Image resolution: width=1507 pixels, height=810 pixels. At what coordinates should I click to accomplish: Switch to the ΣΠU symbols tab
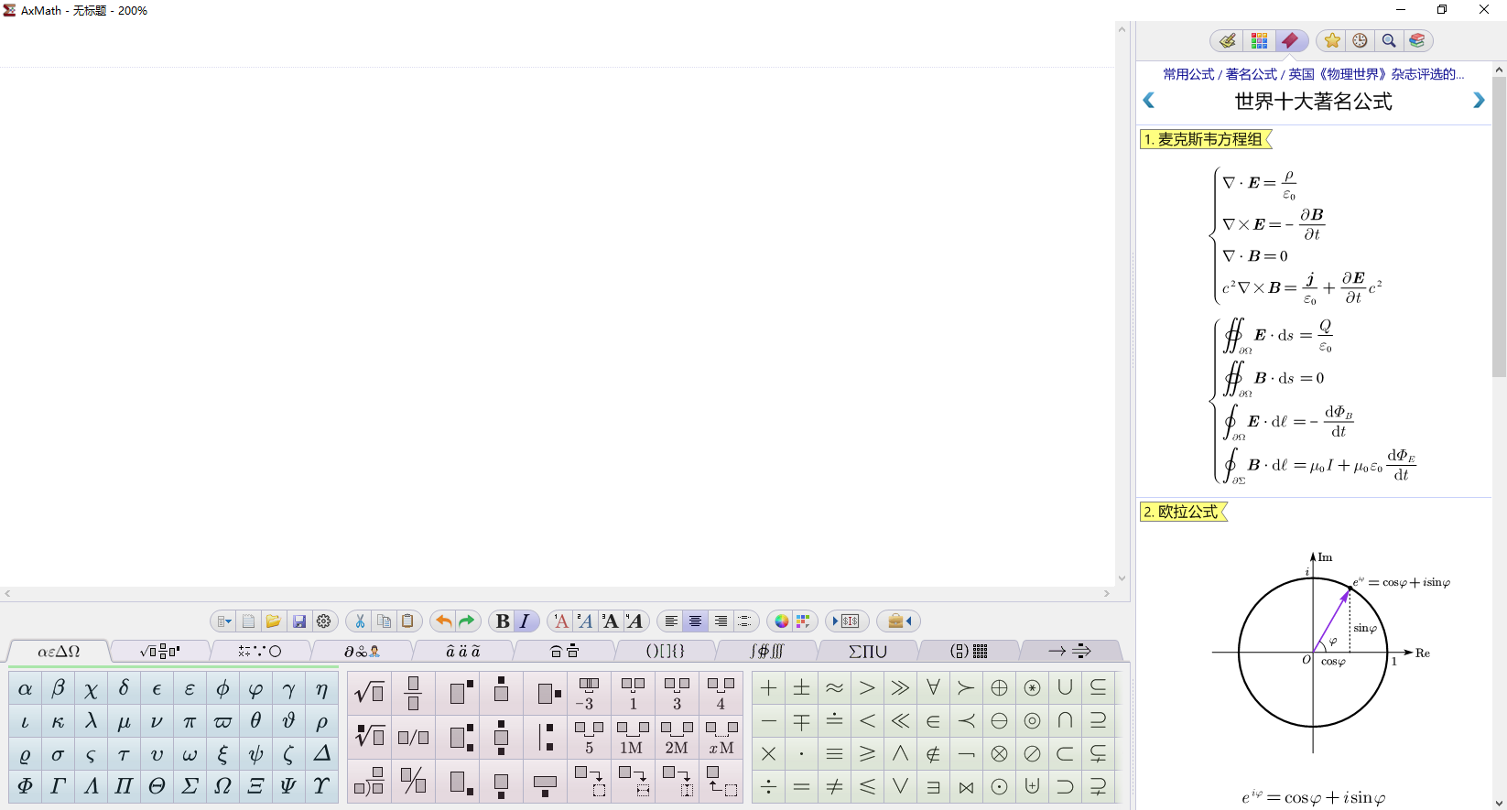(x=867, y=652)
